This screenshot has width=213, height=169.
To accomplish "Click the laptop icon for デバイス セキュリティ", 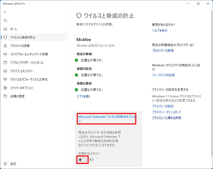I will point(5,71).
